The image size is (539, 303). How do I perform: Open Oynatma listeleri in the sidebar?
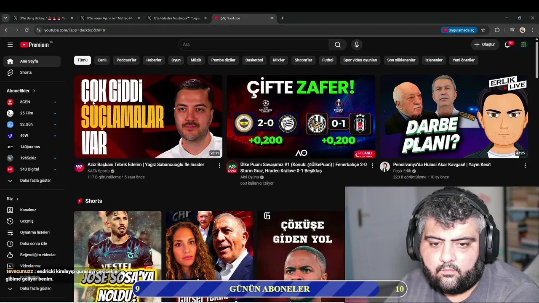pyautogui.click(x=32, y=232)
